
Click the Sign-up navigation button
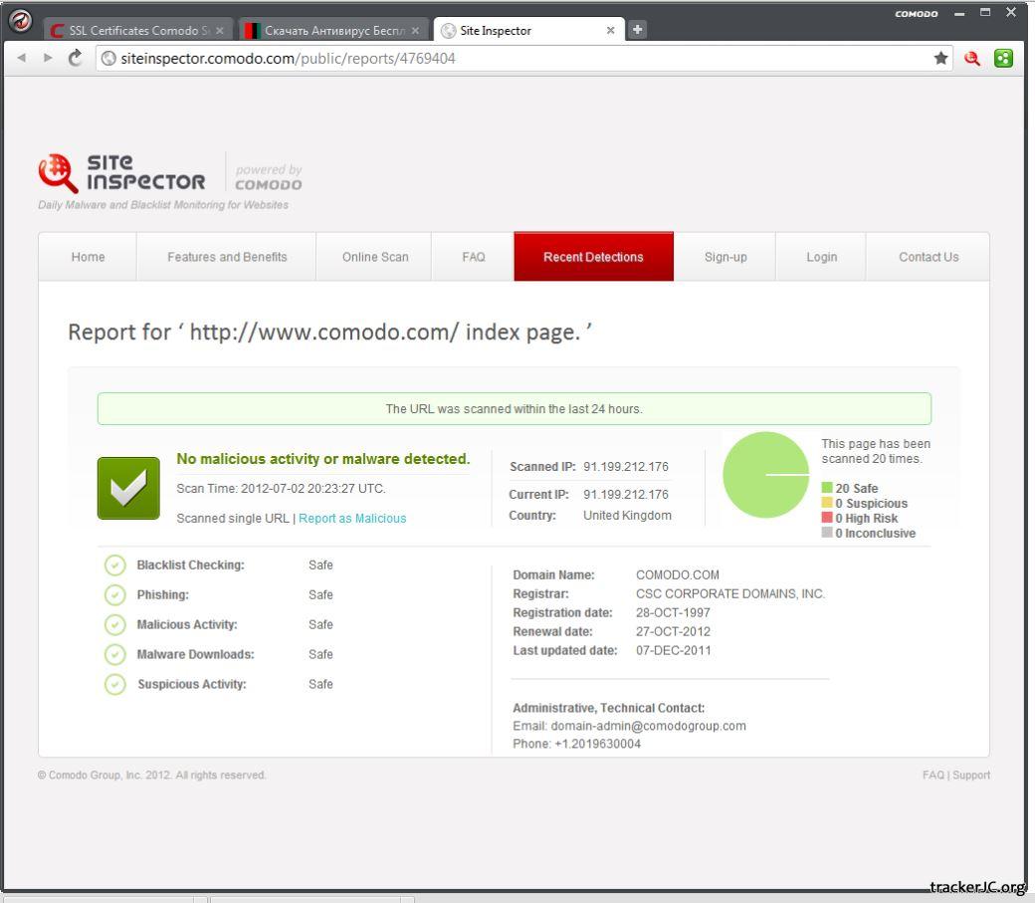(x=725, y=257)
